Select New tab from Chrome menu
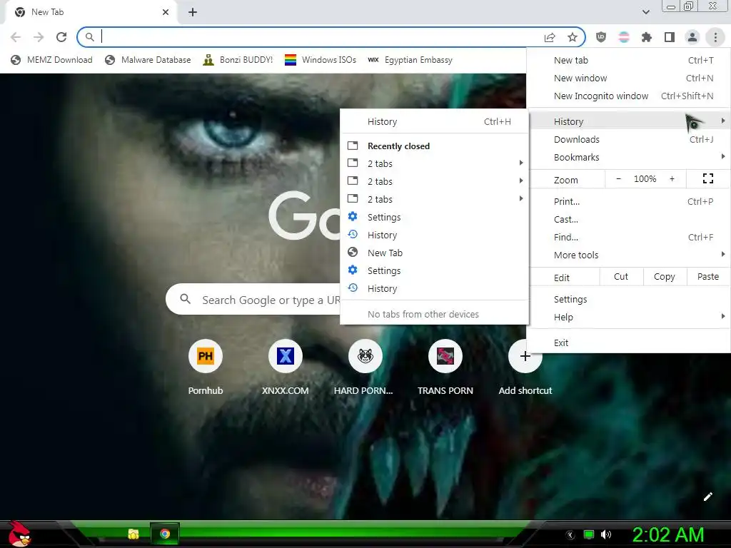This screenshot has width=731, height=548. 628,60
